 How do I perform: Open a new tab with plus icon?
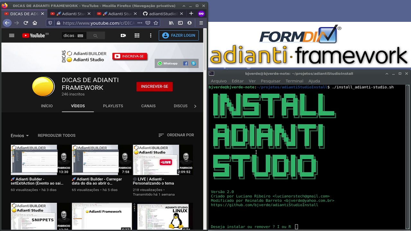click(x=191, y=13)
